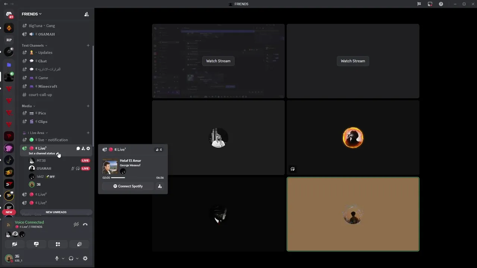Screen dimensions: 477x268
Task: Open the Updates text channel
Action: click(56, 52)
